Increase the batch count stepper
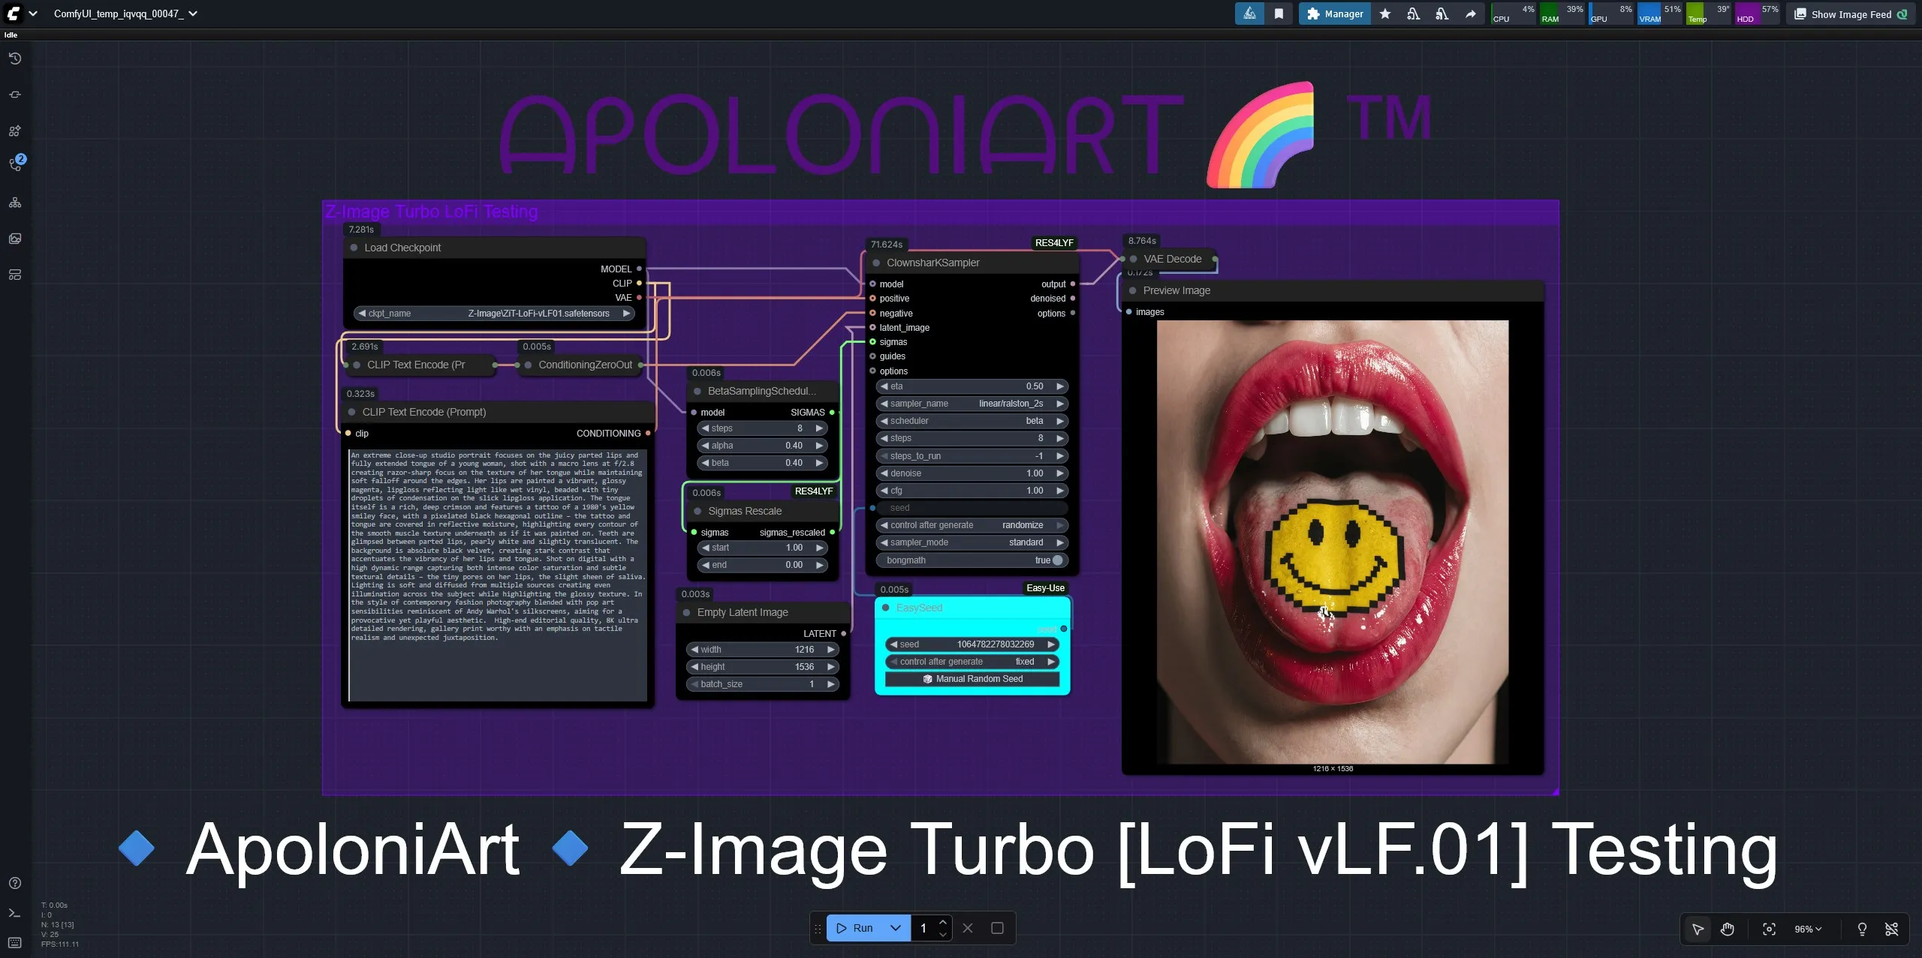Viewport: 1922px width, 958px height. (943, 922)
